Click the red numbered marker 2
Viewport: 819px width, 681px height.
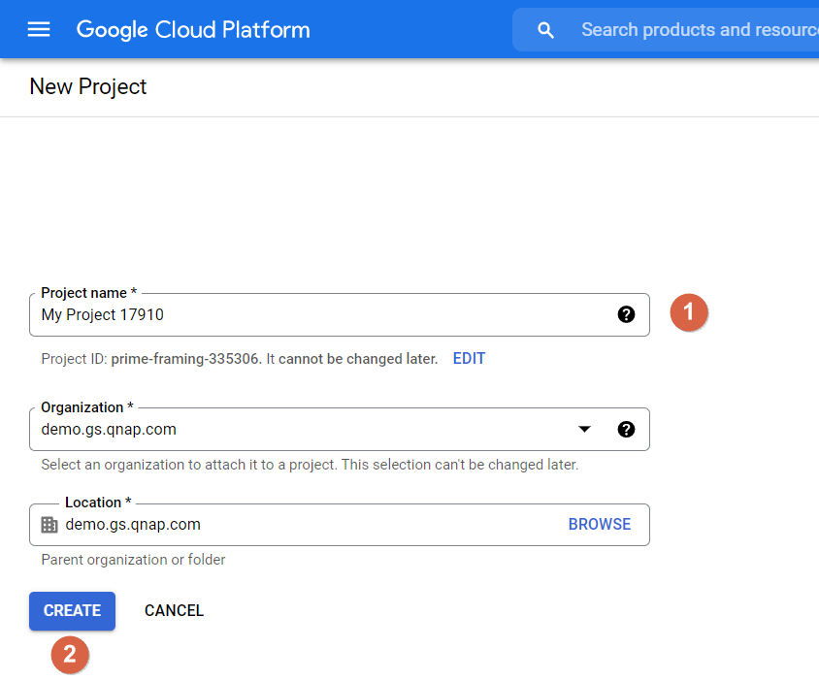[x=70, y=655]
